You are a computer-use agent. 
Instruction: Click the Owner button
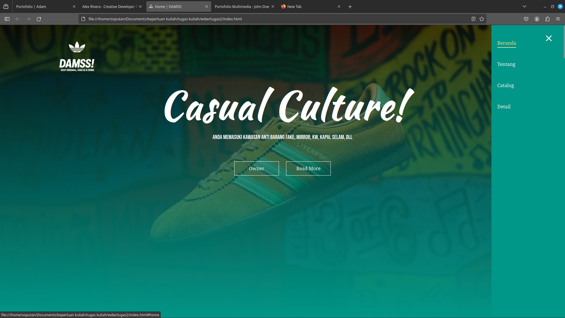[x=256, y=168]
